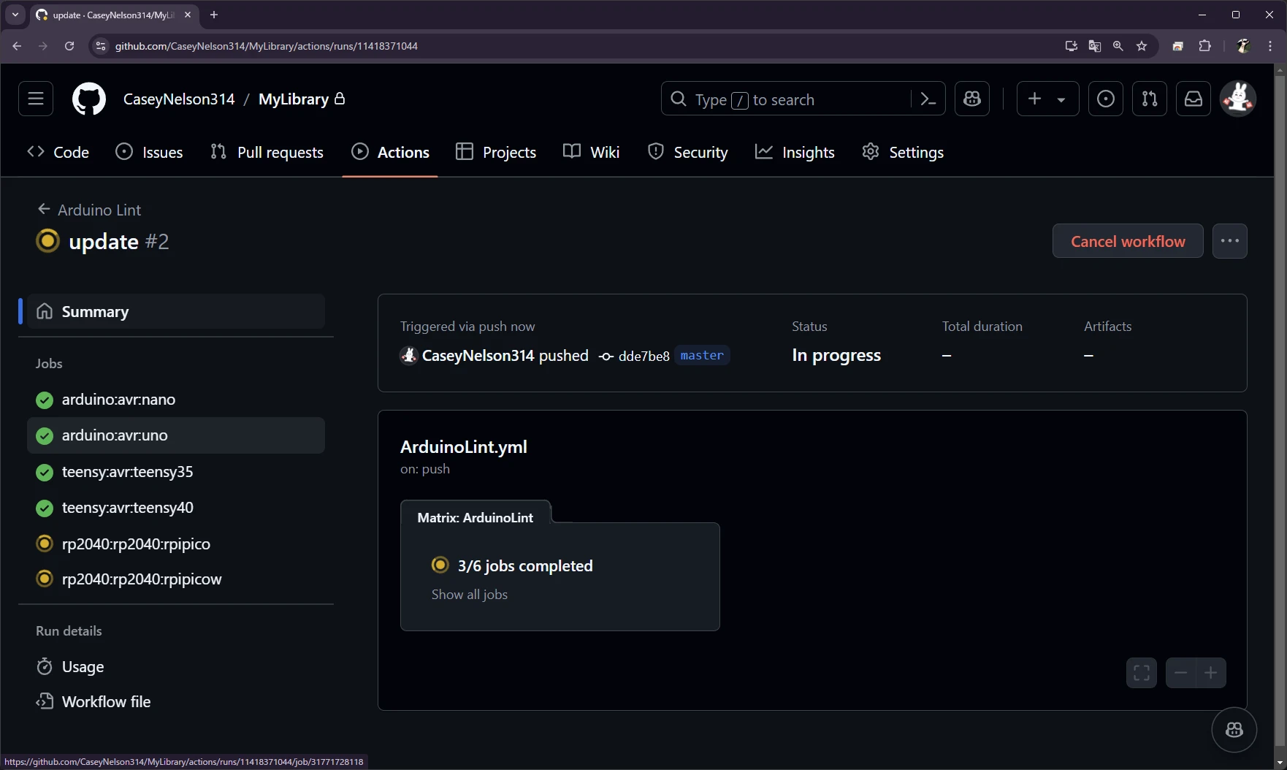This screenshot has height=770, width=1287.
Task: Fit the workflow graph to screen
Action: pos(1142,673)
